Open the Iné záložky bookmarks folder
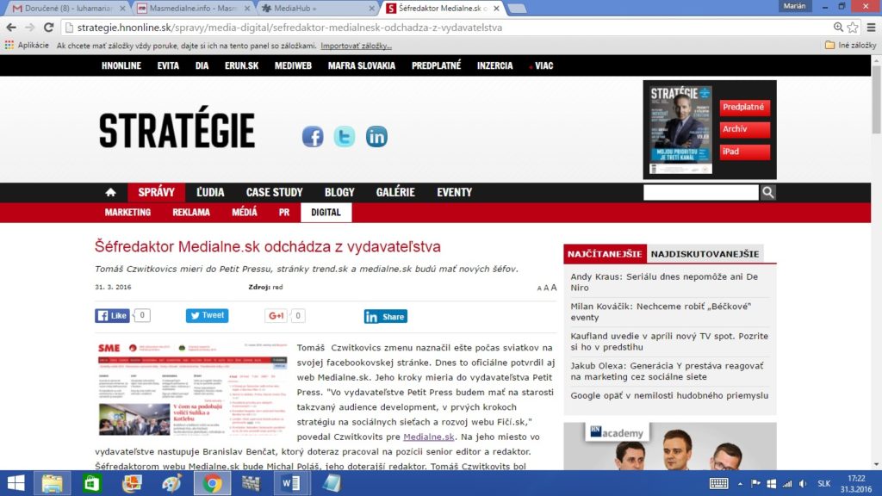Screen dimensions: 882x496 click(x=850, y=45)
